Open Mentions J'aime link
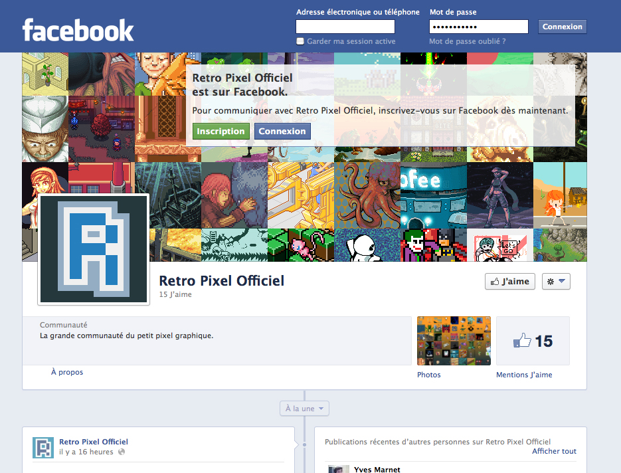This screenshot has height=473, width=621. pyautogui.click(x=524, y=375)
